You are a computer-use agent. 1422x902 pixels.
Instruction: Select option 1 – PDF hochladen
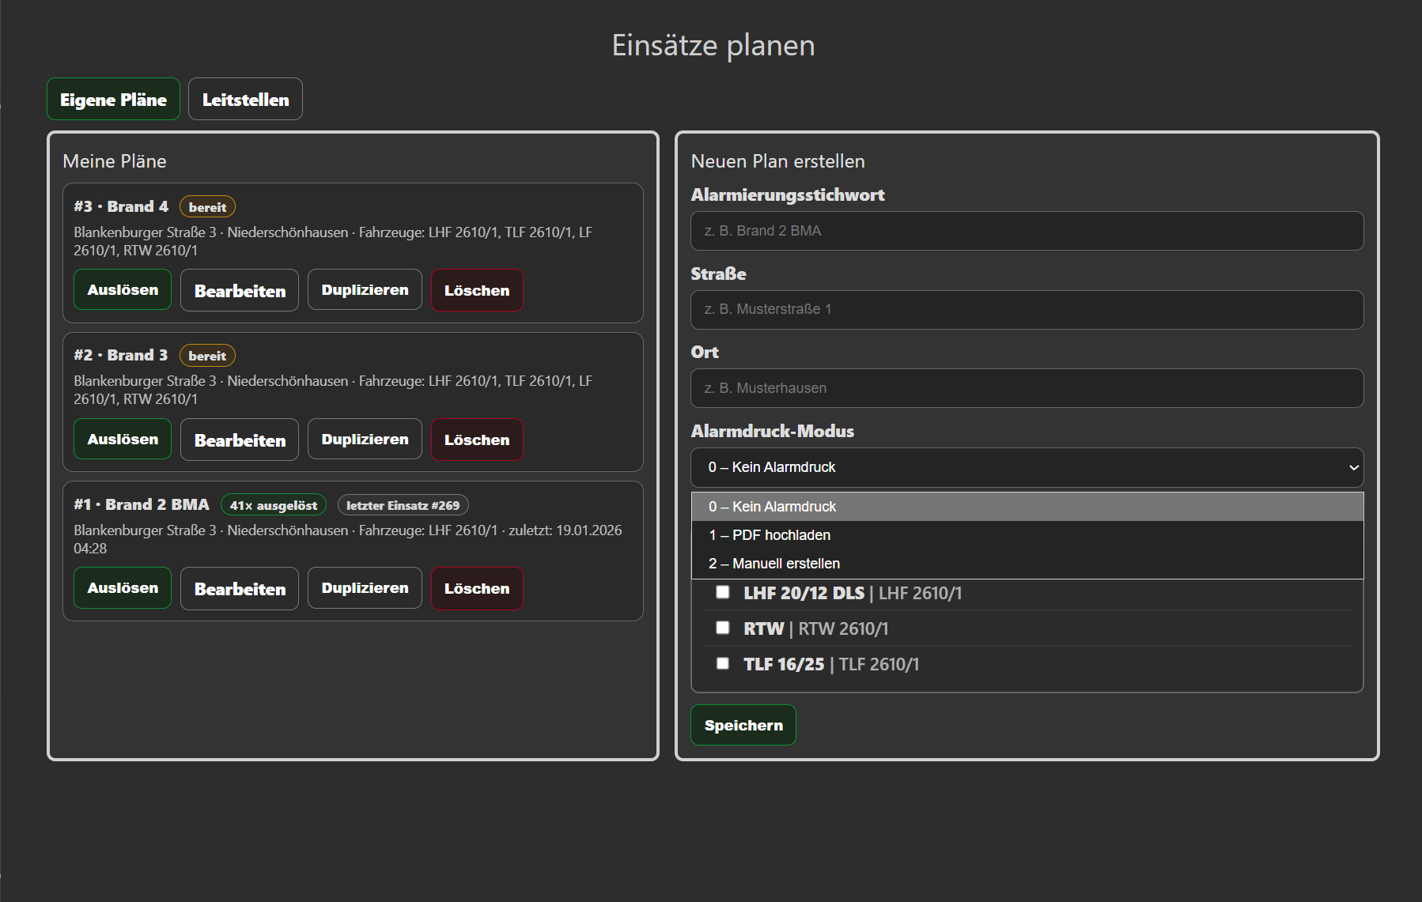1027,535
